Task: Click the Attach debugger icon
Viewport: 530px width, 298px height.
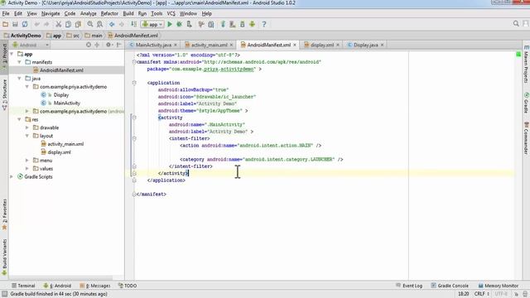Action: coord(190,24)
